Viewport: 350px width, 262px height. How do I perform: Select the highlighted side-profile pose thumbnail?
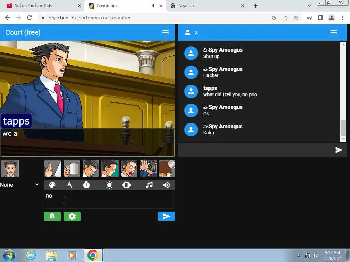click(x=110, y=169)
